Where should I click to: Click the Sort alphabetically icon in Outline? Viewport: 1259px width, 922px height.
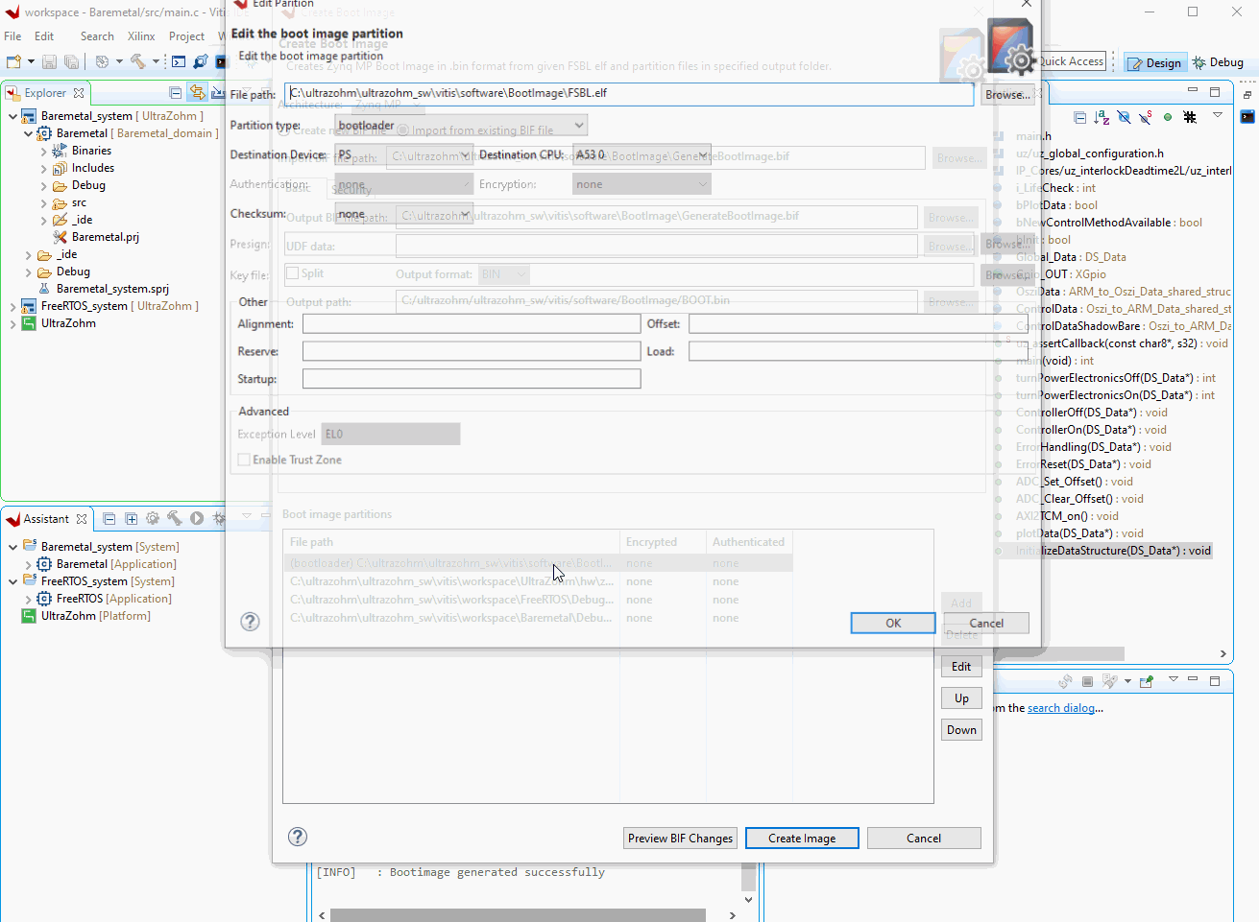point(1102,117)
